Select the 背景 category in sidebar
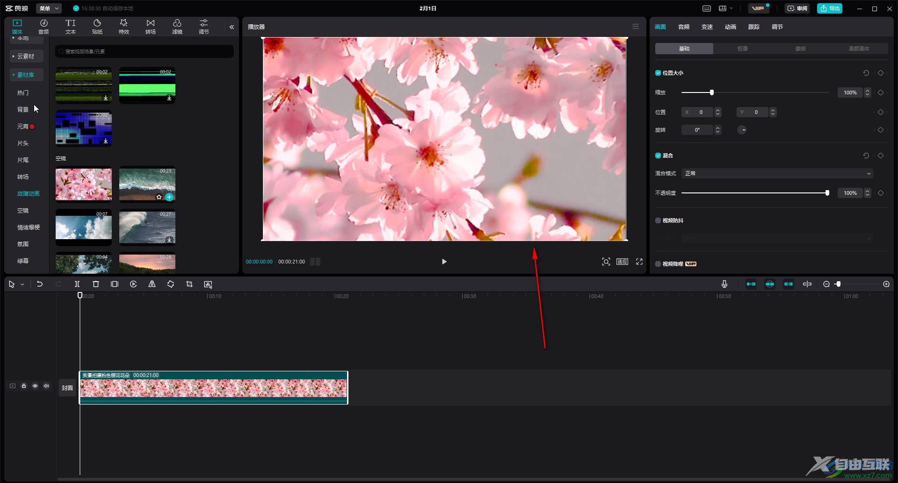This screenshot has width=898, height=483. (23, 109)
